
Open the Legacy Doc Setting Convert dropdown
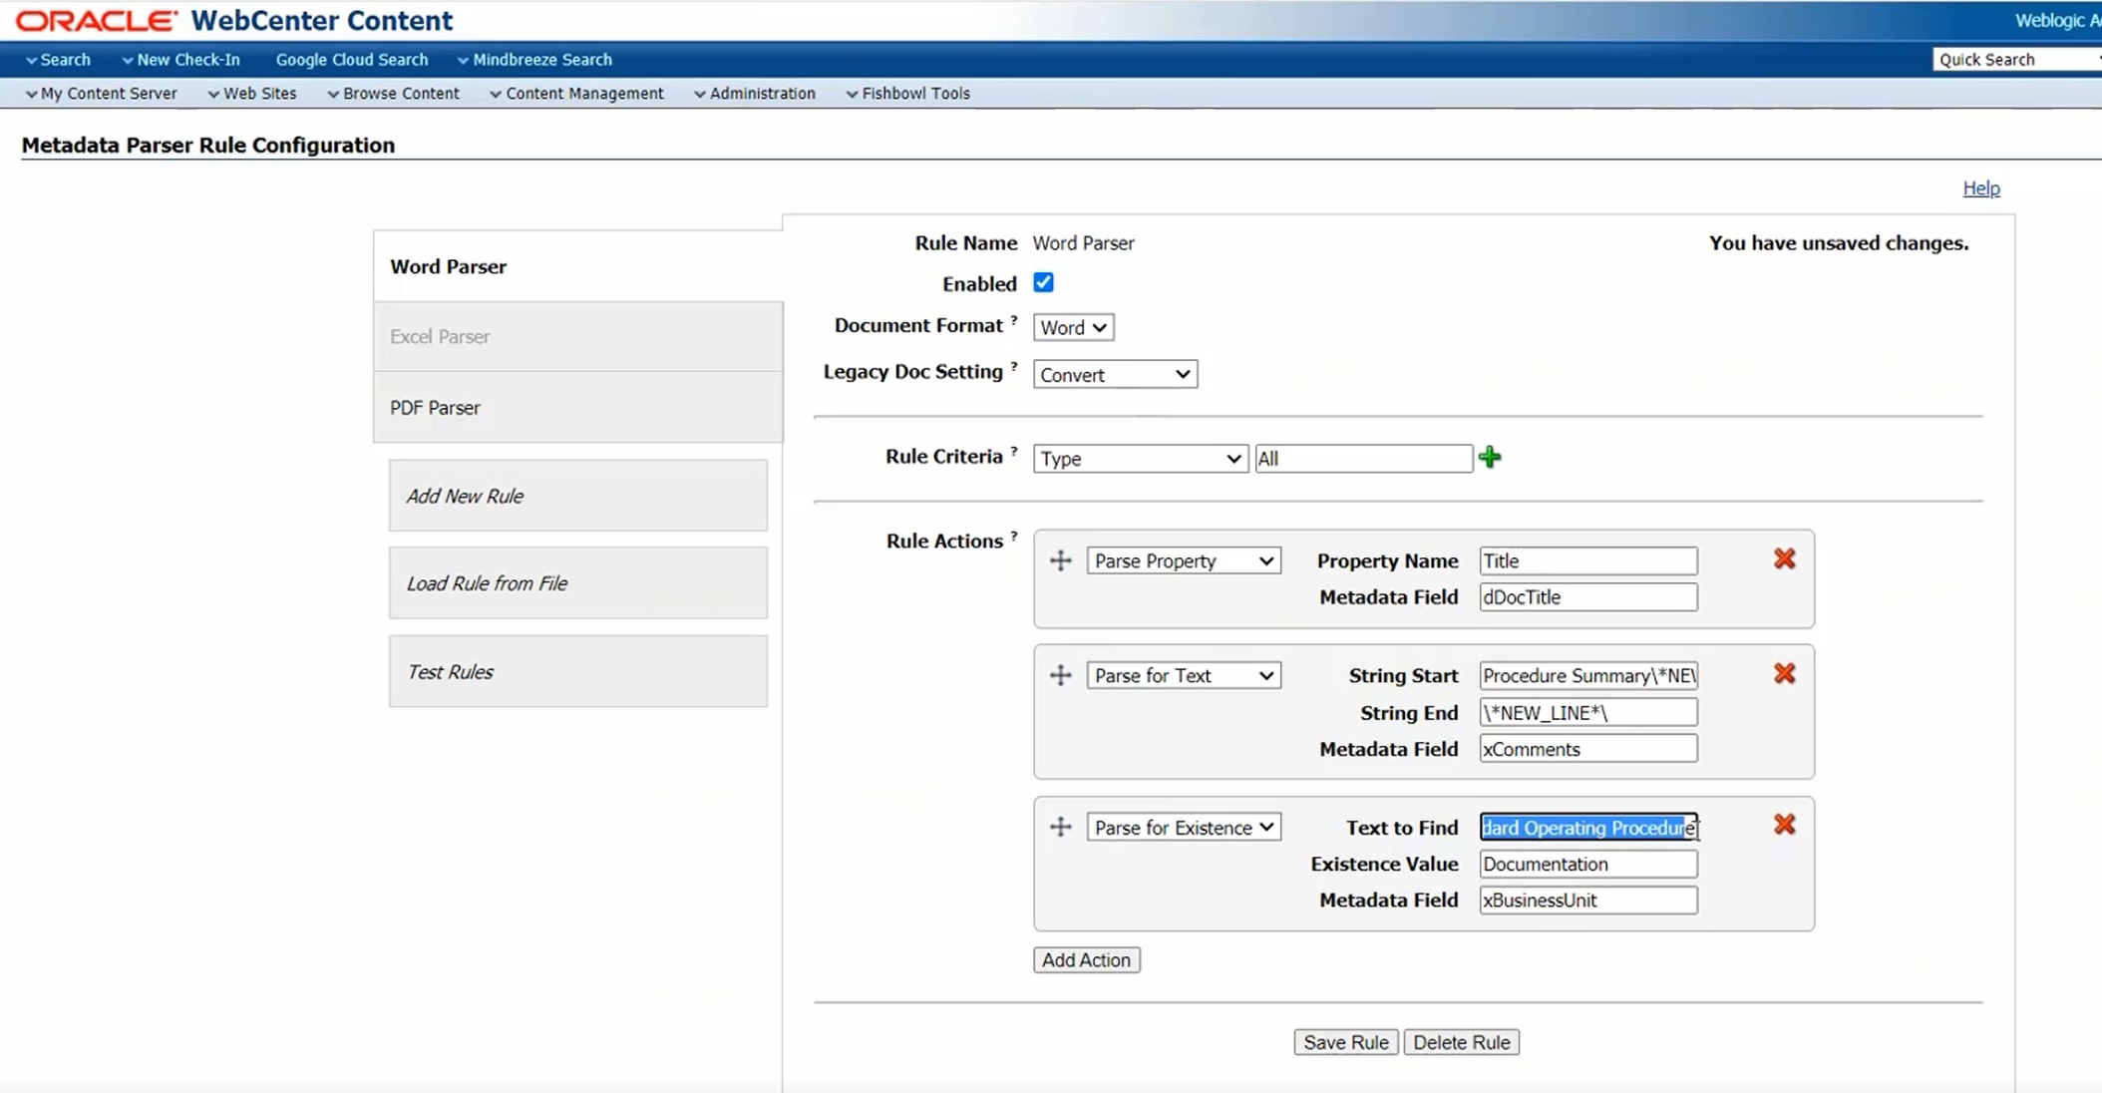1115,375
